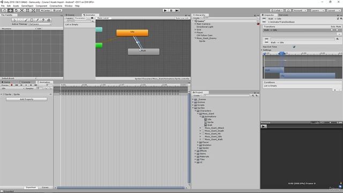Expand the Settings foldout in Inspector
Viewport: 343px width, 193px height.
click(262, 50)
